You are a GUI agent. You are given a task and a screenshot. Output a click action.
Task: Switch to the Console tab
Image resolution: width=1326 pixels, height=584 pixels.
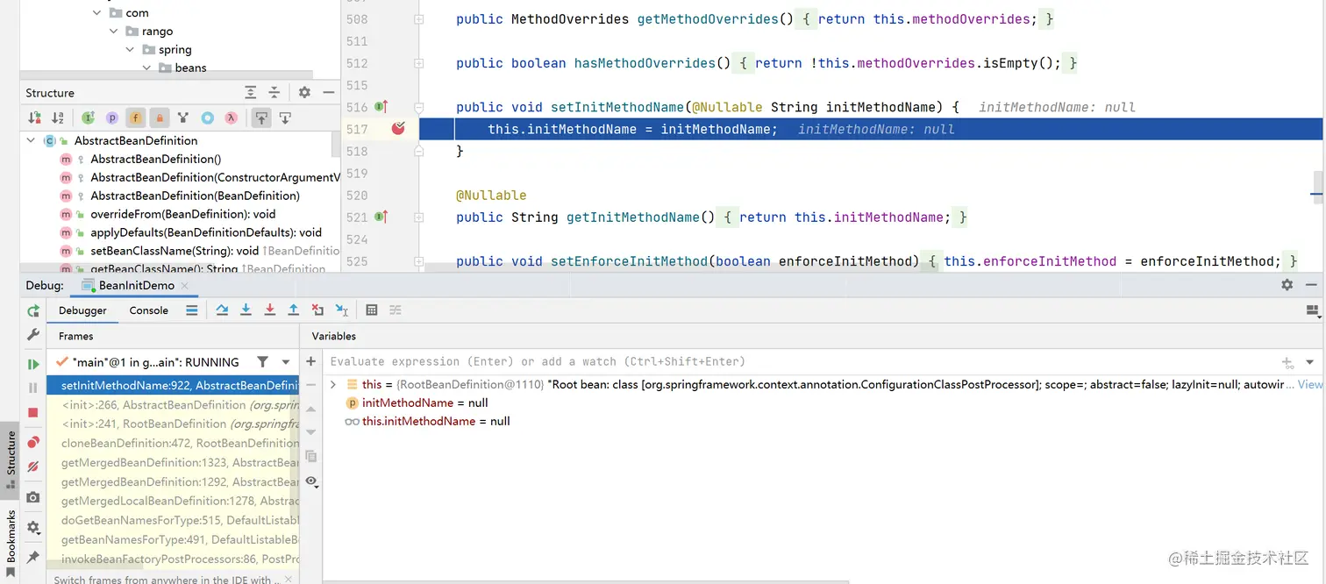149,310
